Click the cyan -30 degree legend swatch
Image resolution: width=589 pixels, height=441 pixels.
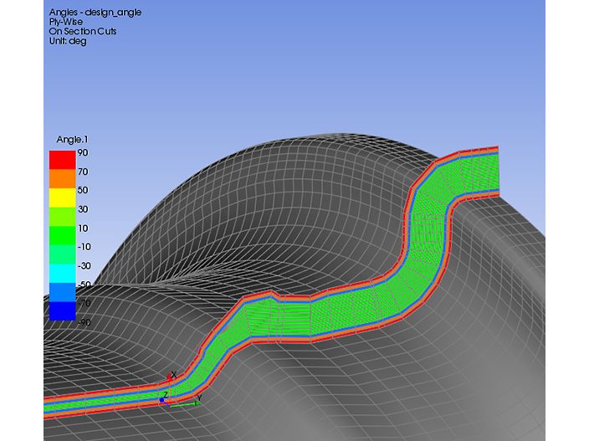63,273
